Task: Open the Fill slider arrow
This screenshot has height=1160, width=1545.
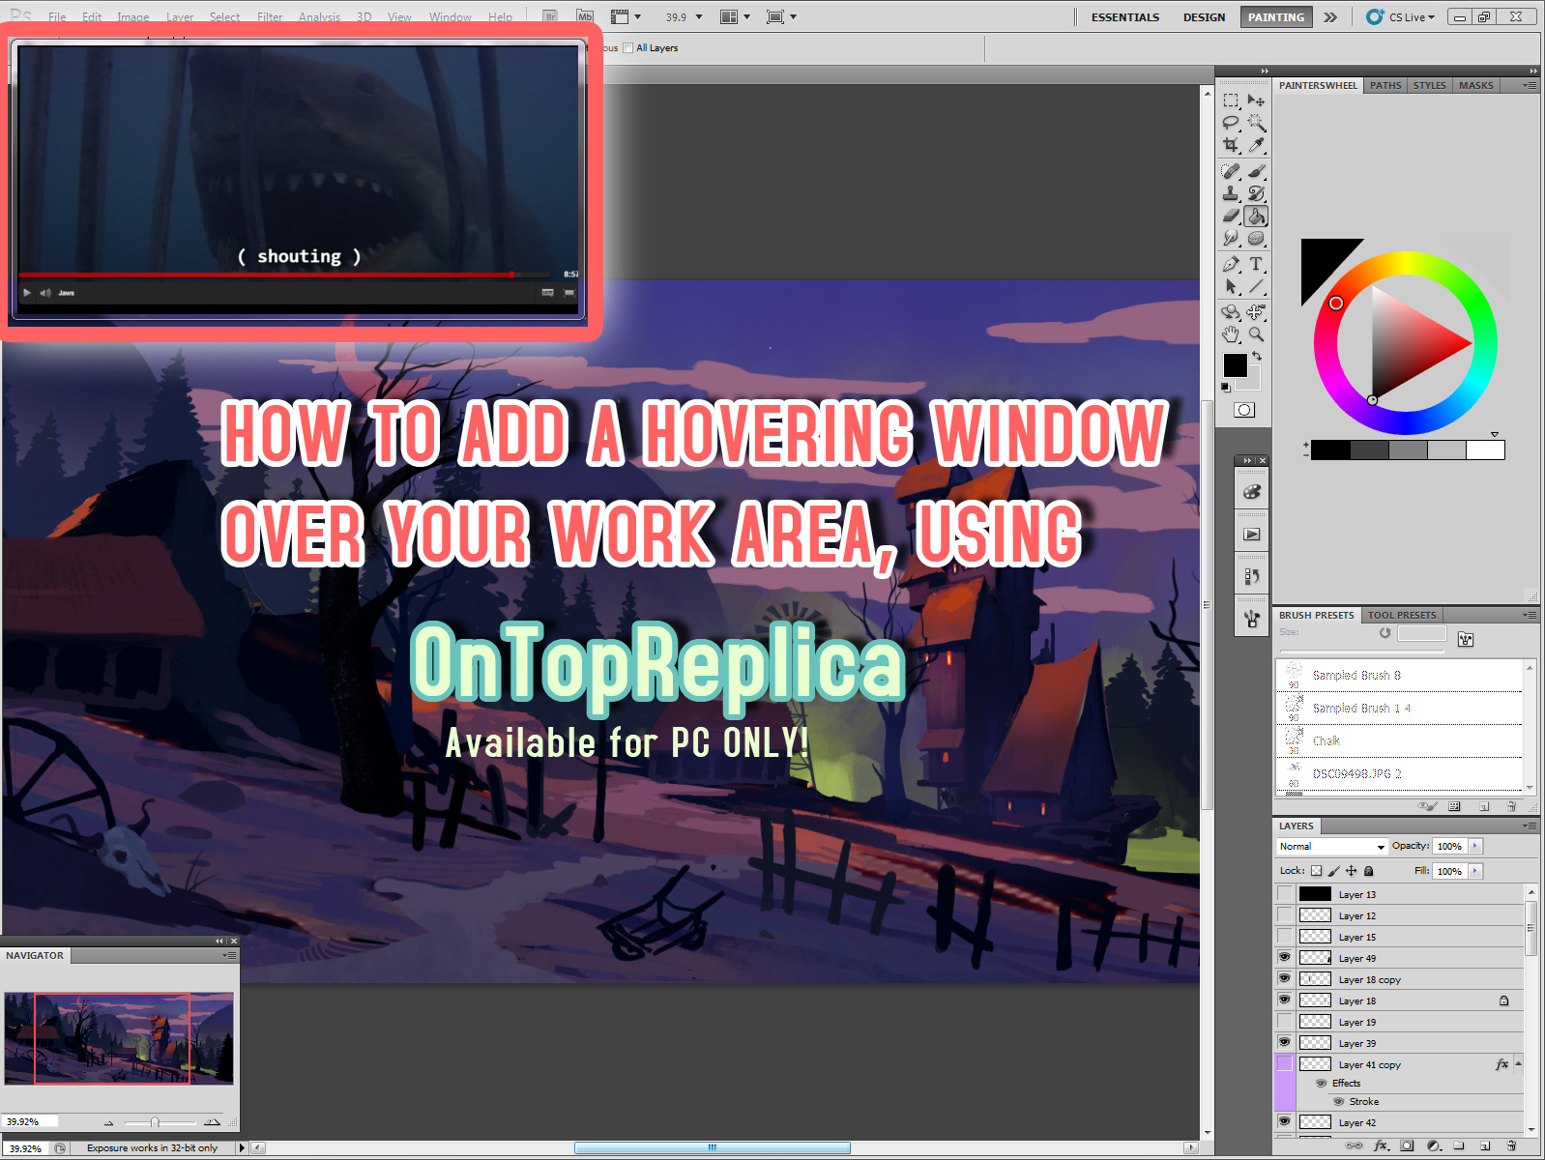Action: click(1475, 871)
